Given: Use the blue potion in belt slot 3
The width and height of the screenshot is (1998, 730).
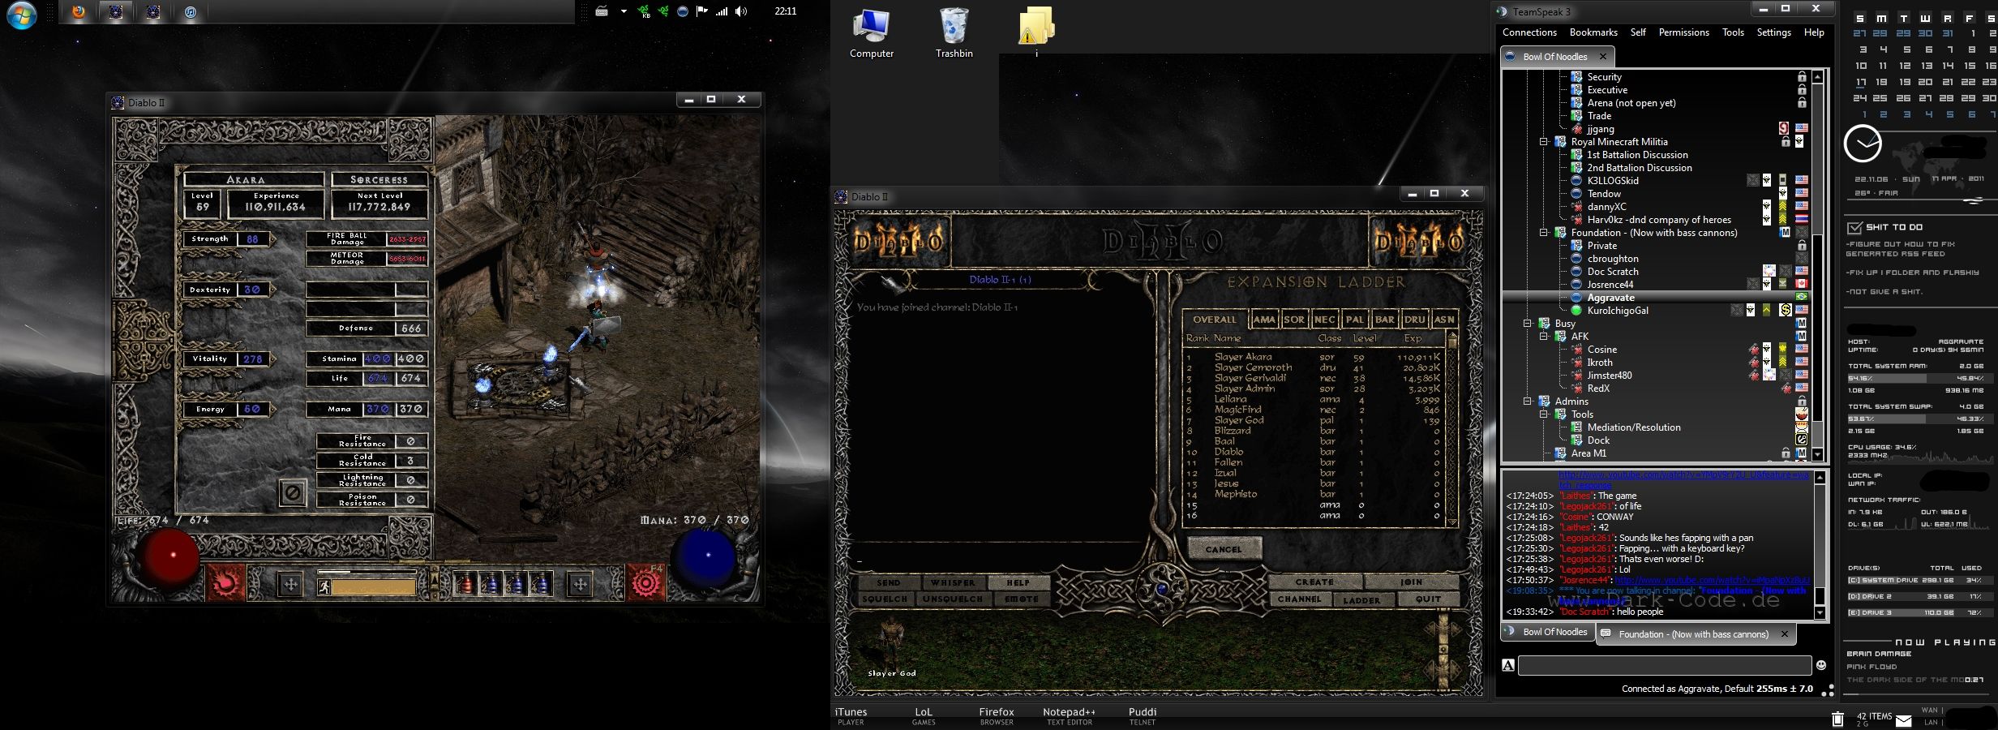Looking at the screenshot, I should [x=516, y=583].
